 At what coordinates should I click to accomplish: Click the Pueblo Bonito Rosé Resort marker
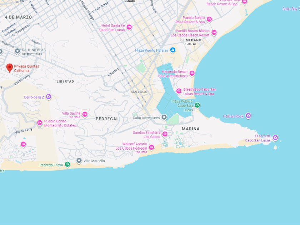(209, 19)
